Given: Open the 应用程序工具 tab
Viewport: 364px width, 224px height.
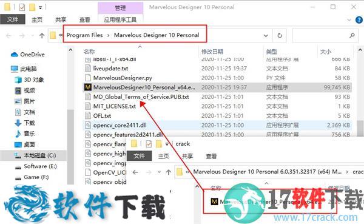Looking at the screenshot, I should click(120, 20).
